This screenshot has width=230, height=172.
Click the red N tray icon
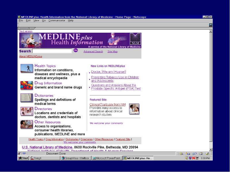[x=193, y=158]
